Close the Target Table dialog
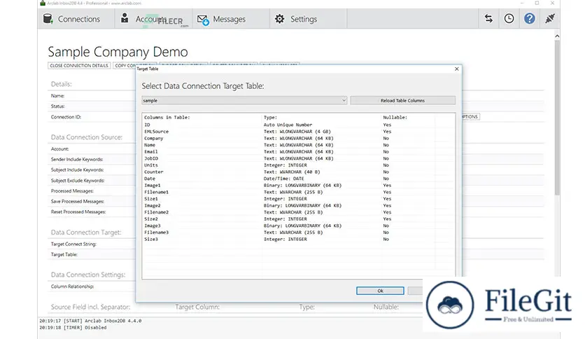This screenshot has height=339, width=585. [457, 69]
